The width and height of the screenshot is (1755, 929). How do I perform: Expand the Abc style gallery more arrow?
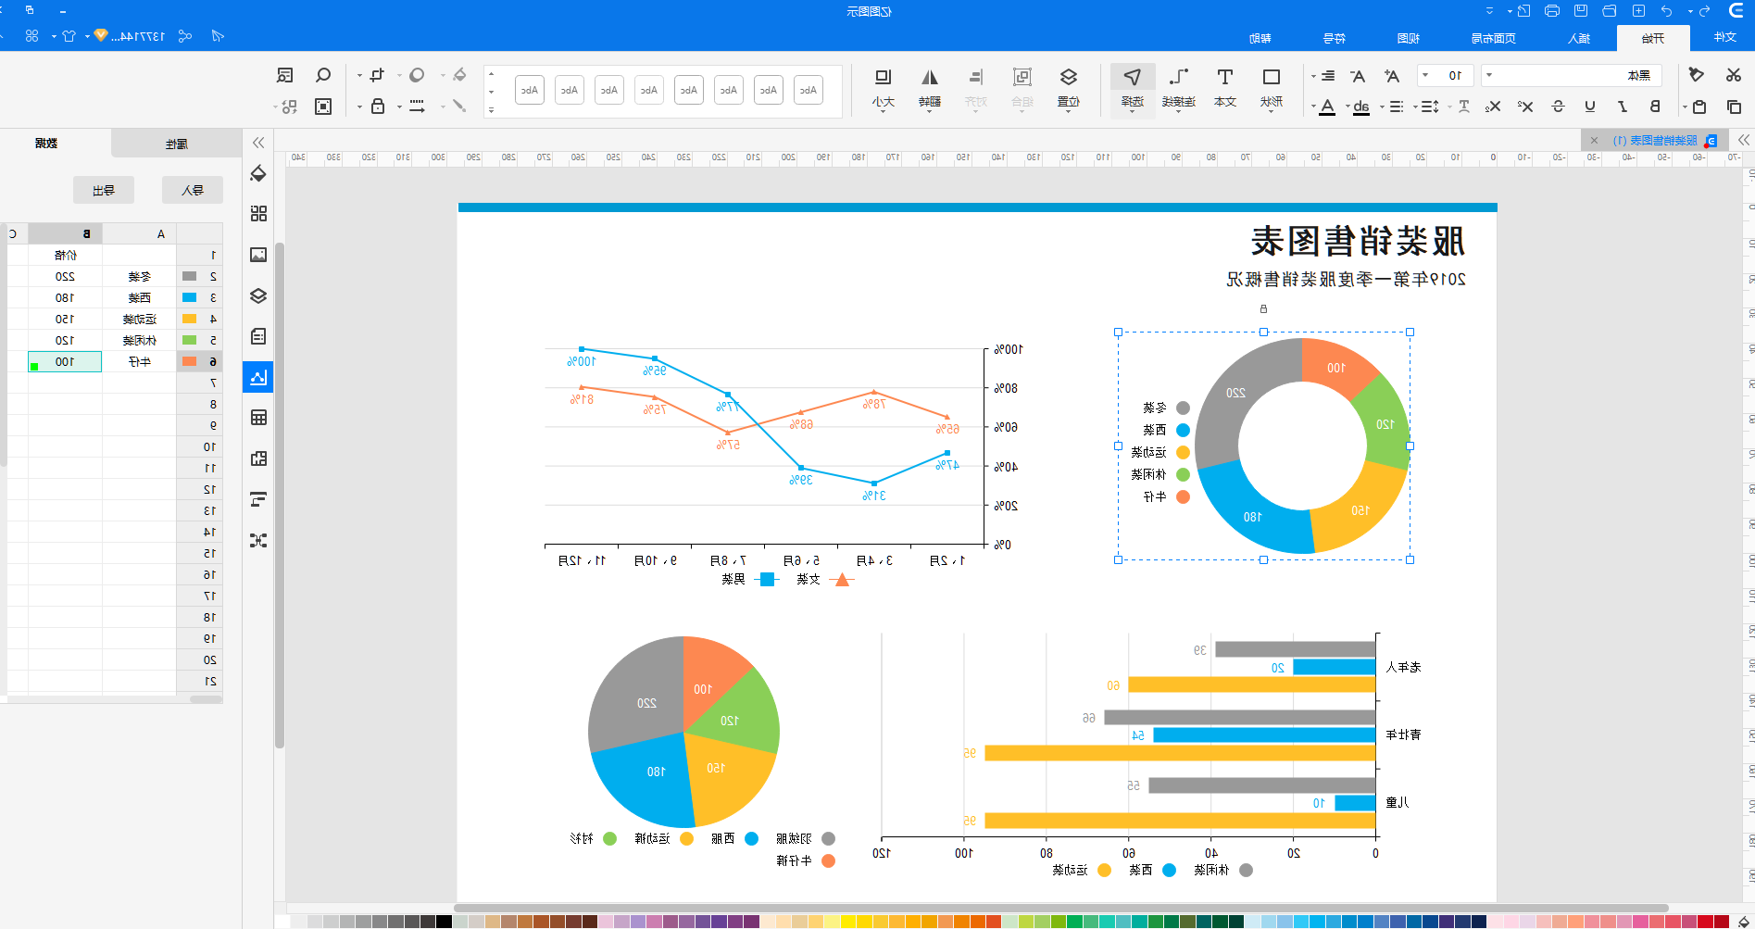[491, 110]
